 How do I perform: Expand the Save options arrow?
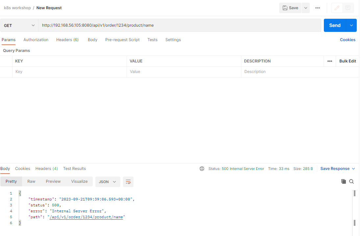(305, 8)
